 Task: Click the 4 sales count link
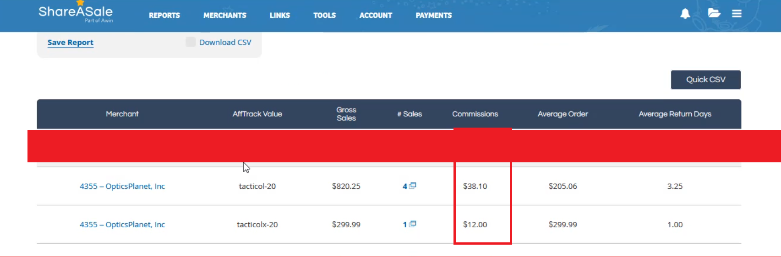(x=405, y=187)
